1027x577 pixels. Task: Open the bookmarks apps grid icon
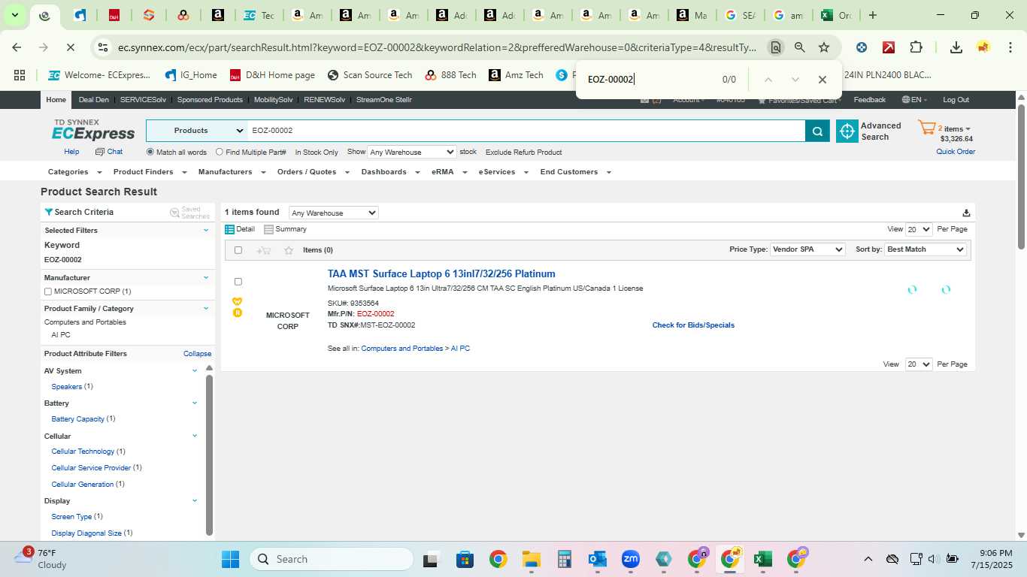tap(20, 75)
